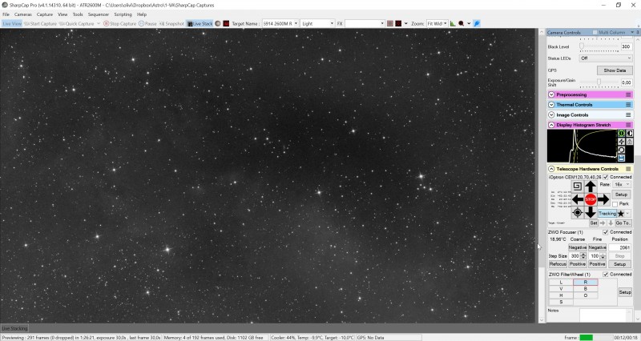641x341 pixels.
Task: Enable the Multi Column checkbox
Action: click(x=595, y=32)
